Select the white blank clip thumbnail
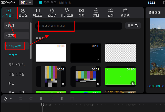Image resolution: width=165 pixels, height=112 pixels. [51, 53]
